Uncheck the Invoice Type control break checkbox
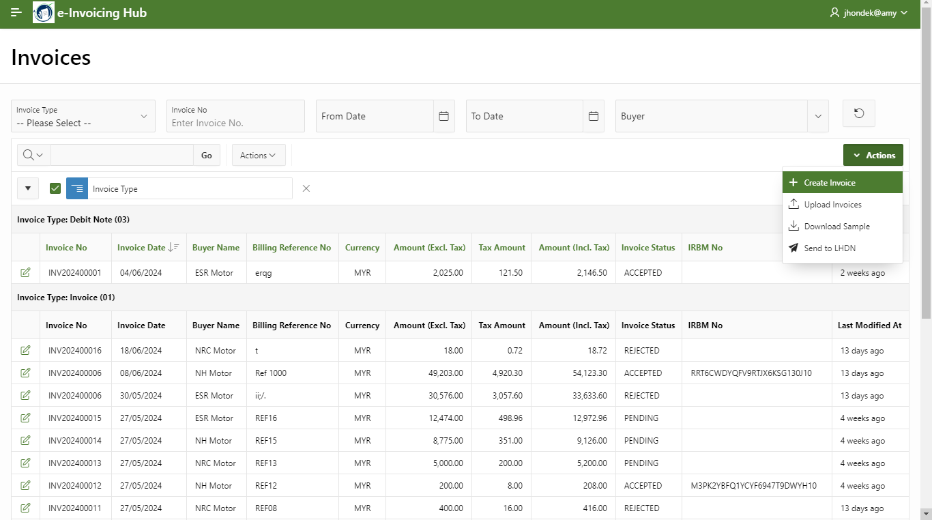The width and height of the screenshot is (932, 520). pos(55,188)
